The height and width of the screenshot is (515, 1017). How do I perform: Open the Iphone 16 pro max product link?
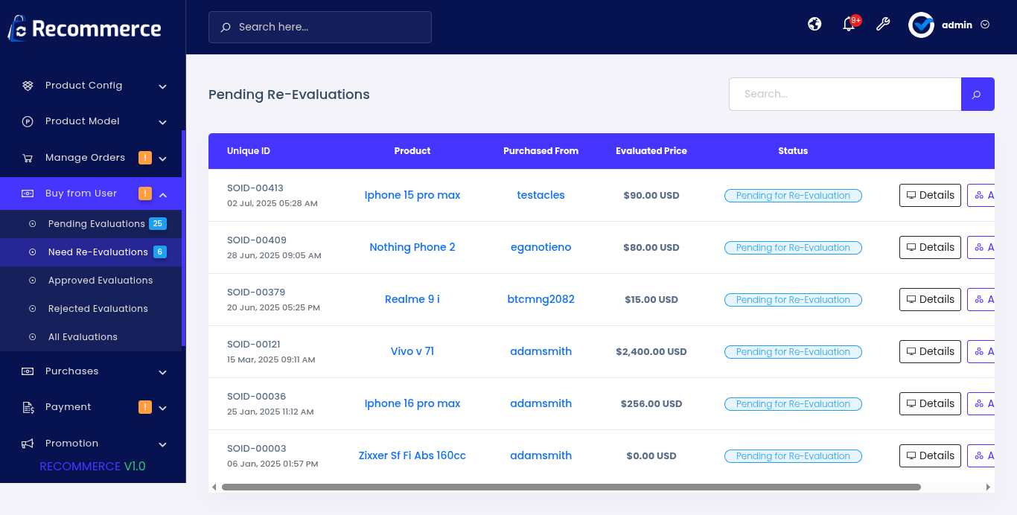coord(412,403)
